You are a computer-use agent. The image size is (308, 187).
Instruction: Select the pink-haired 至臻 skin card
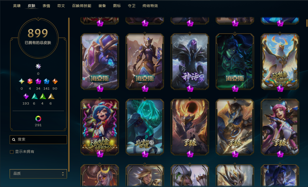280,127
